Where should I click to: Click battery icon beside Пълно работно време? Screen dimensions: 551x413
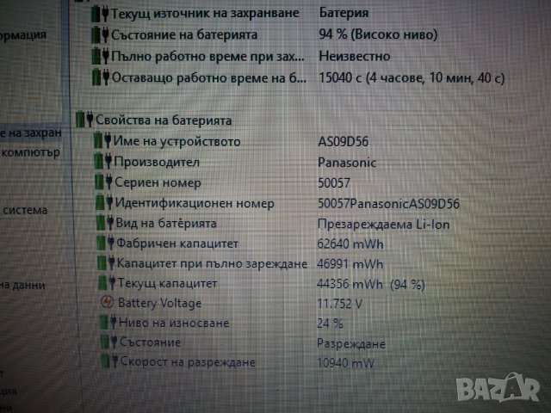[101, 57]
